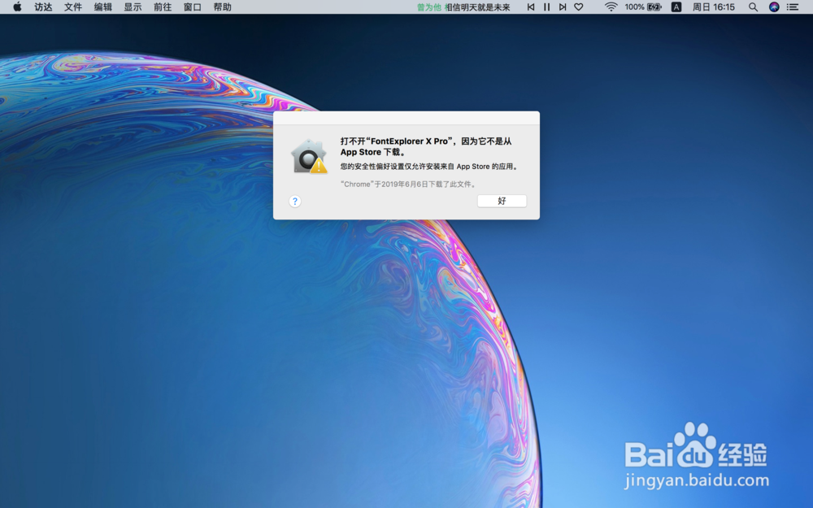813x508 pixels.
Task: Launch Siri from the menu bar
Action: click(x=774, y=7)
